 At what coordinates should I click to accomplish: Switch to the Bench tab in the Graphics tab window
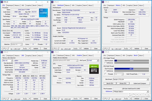[85, 56]
